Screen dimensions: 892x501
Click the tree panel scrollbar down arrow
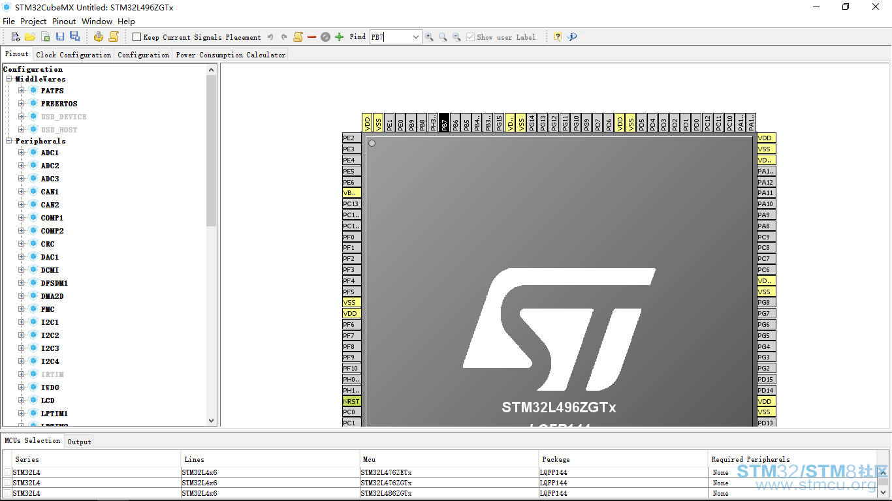pos(211,421)
